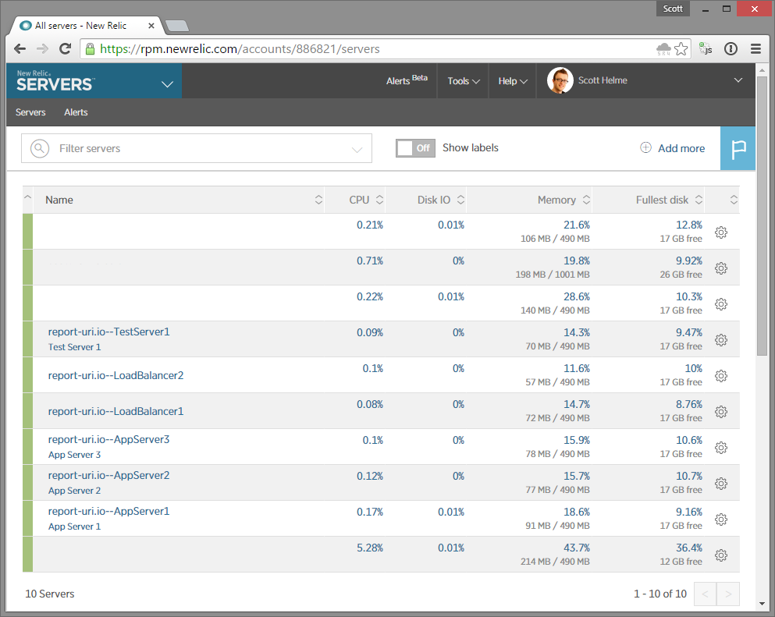Sort the table by Name column
775x617 pixels.
(318, 200)
